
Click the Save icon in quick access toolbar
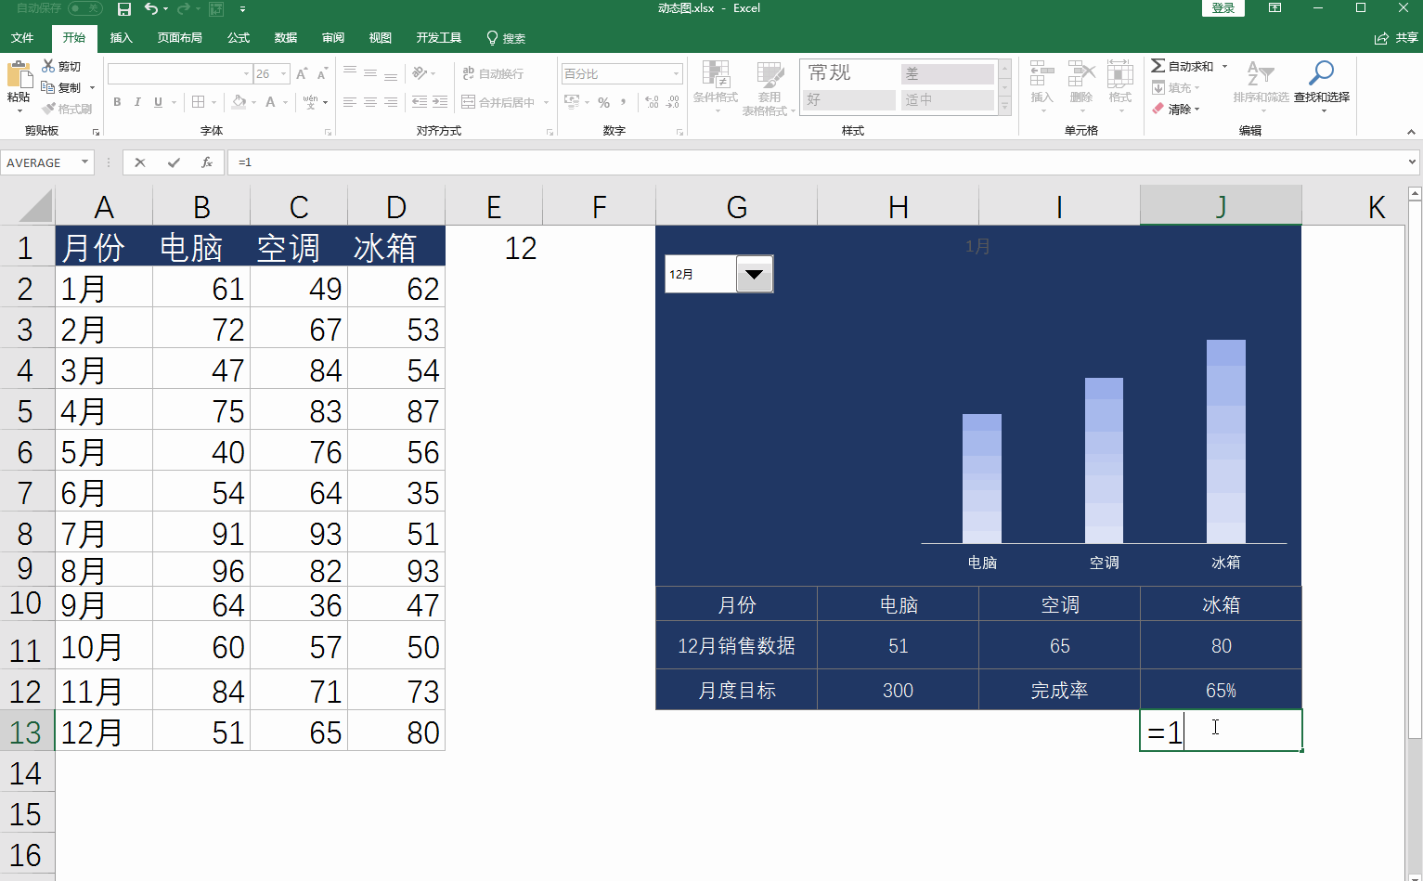click(124, 9)
